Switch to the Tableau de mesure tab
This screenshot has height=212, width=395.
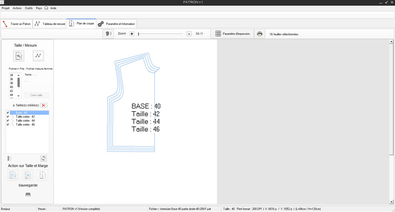coord(50,24)
